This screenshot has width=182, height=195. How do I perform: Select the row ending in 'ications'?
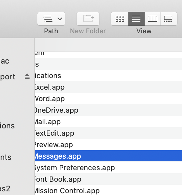click(108, 75)
